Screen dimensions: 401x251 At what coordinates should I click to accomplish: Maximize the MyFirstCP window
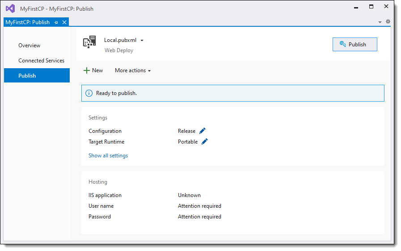[x=371, y=7]
